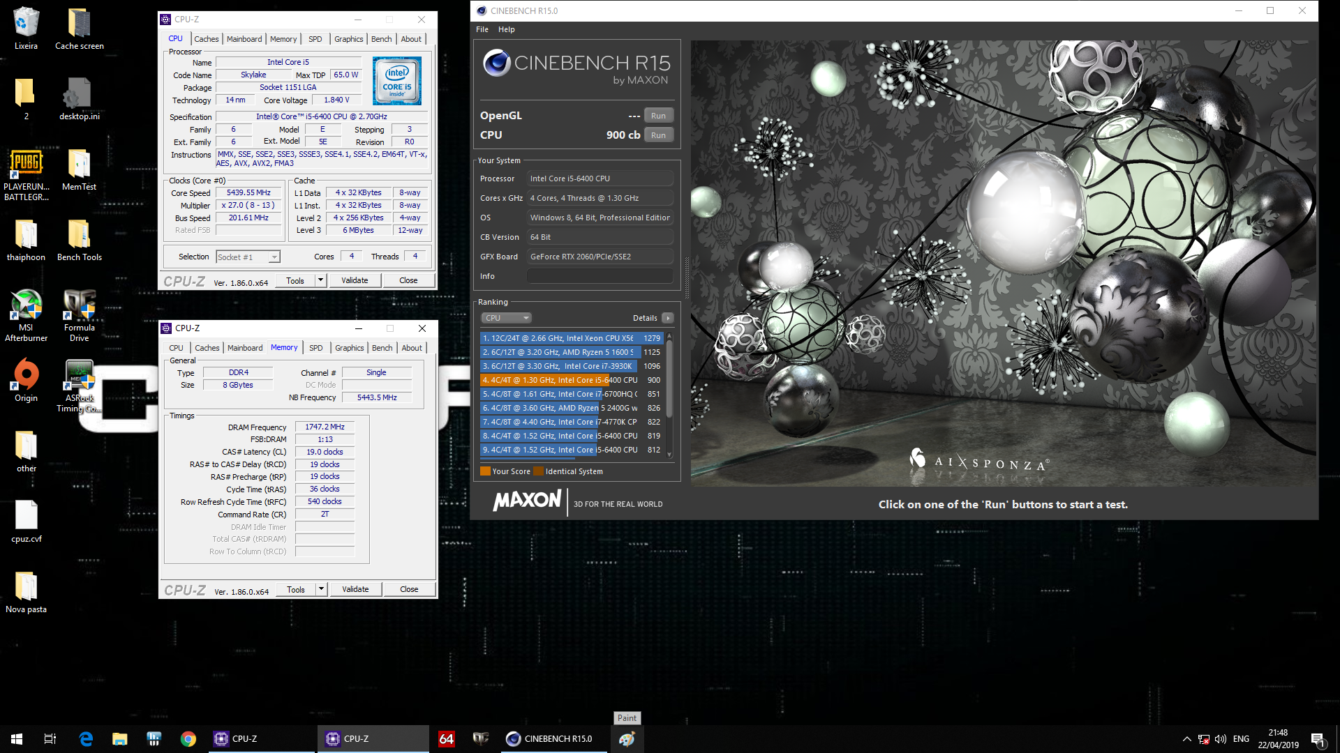Viewport: 1340px width, 753px height.
Task: Run the OpenGL test in Cinebench
Action: pyautogui.click(x=658, y=116)
